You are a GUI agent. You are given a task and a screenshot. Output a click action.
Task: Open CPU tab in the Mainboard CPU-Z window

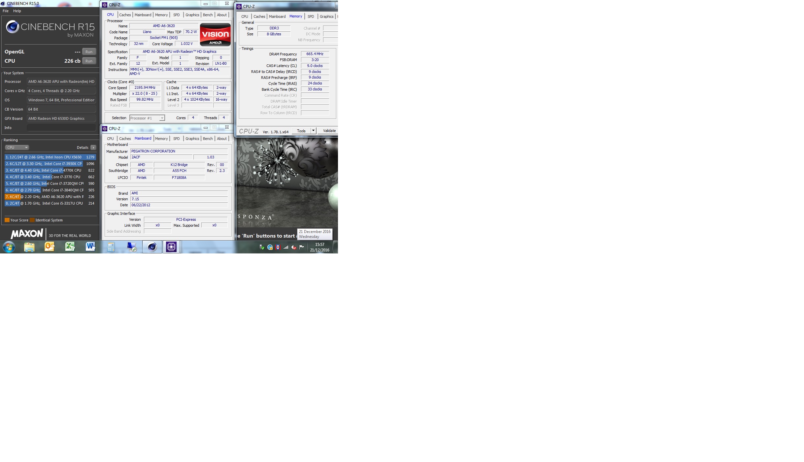click(x=110, y=139)
